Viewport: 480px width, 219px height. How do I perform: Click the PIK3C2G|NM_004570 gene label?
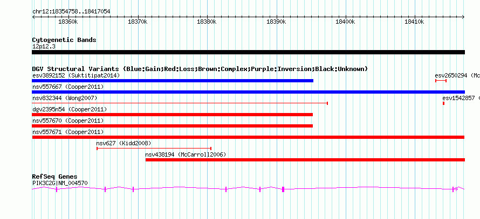(x=60, y=183)
